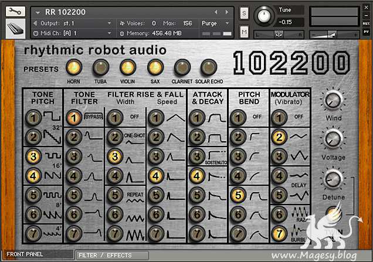Set Filter Width button 1 OFF
The height and width of the screenshot is (262, 373).
115,118
